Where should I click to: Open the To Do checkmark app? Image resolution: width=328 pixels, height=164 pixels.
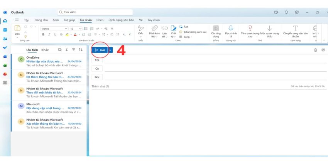click(5, 47)
